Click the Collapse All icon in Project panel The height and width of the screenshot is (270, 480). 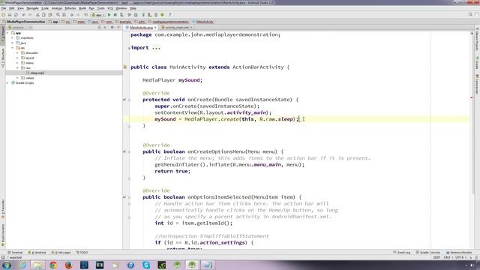105,27
